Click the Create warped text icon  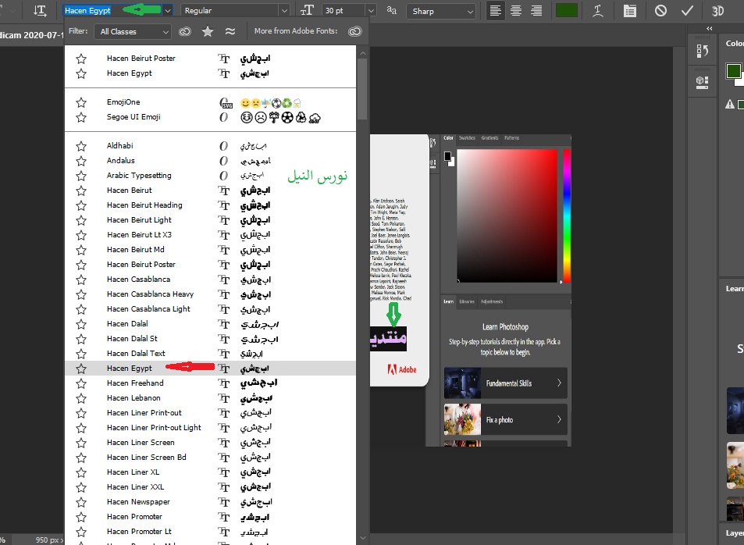(x=597, y=11)
